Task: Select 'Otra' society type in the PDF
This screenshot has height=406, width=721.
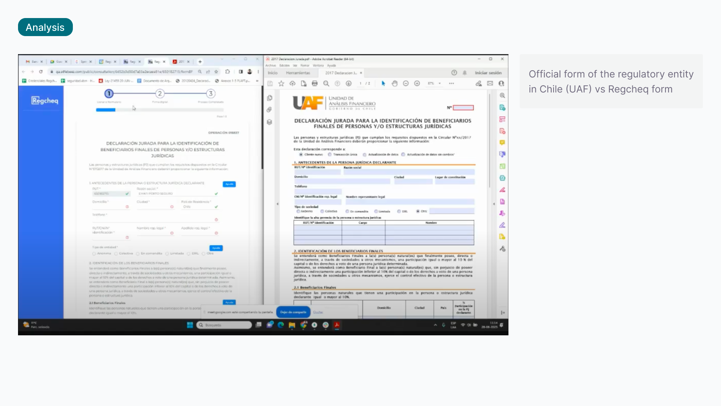Action: [418, 211]
